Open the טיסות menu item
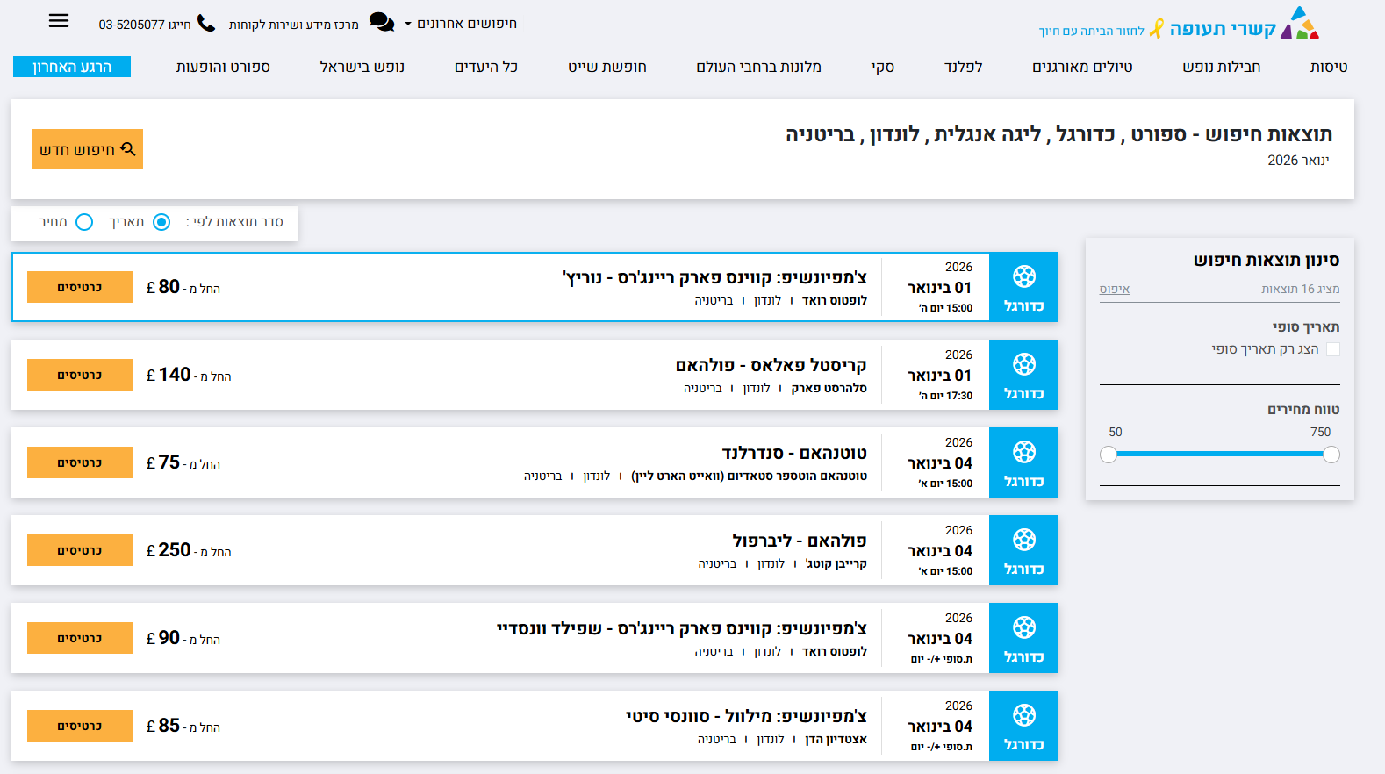This screenshot has width=1385, height=774. 1328,67
